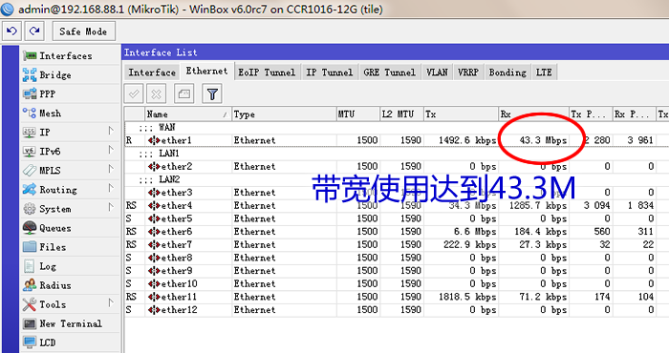Switch to the GRE Tunnel tab
This screenshot has height=353, width=669.
[390, 73]
